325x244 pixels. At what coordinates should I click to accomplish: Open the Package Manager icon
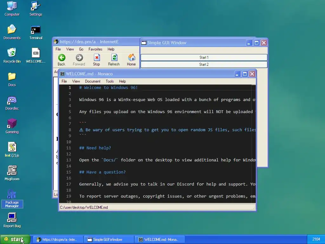pyautogui.click(x=12, y=198)
